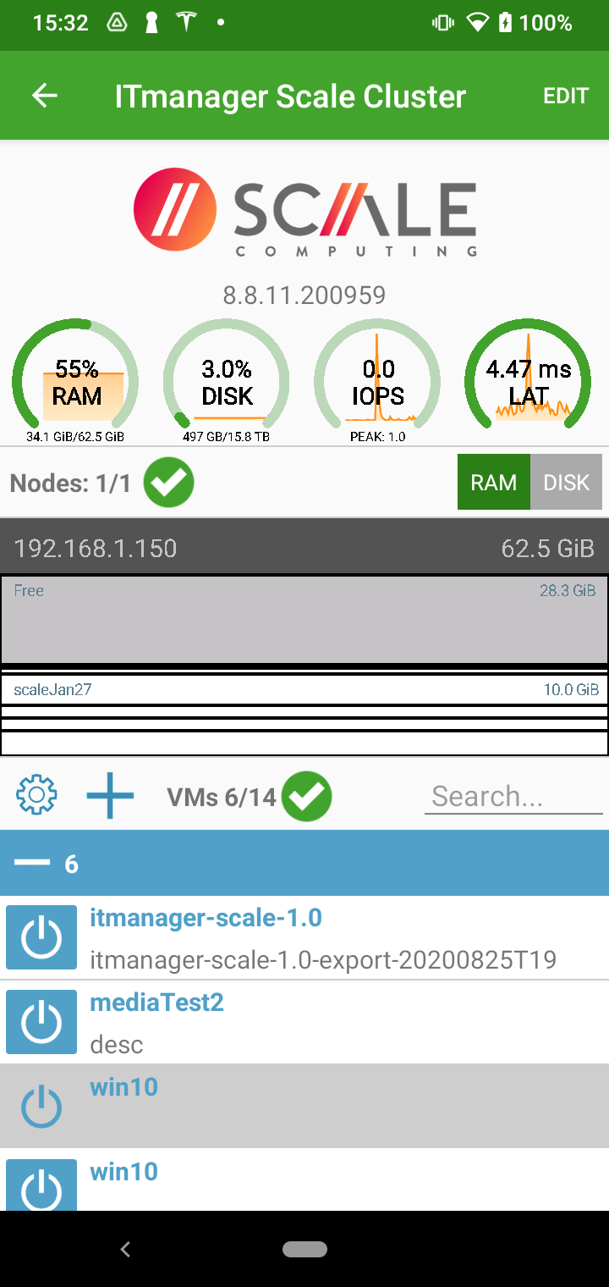Select the RAM view toggle
This screenshot has height=1287, width=609.
(x=494, y=482)
